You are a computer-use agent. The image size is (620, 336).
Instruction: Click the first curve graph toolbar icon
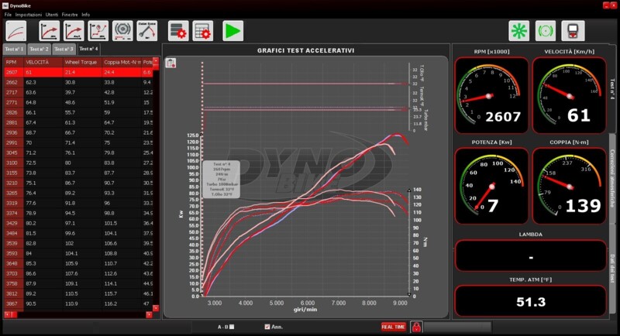[x=16, y=31]
